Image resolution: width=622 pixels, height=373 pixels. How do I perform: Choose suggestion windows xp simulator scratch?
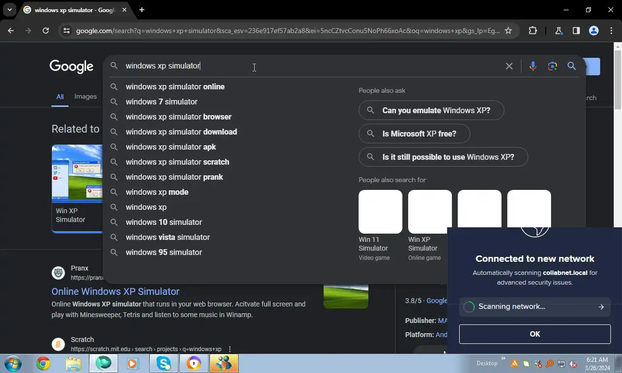(x=177, y=162)
